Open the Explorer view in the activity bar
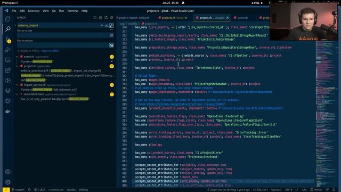This screenshot has height=192, width=341. tap(8, 19)
